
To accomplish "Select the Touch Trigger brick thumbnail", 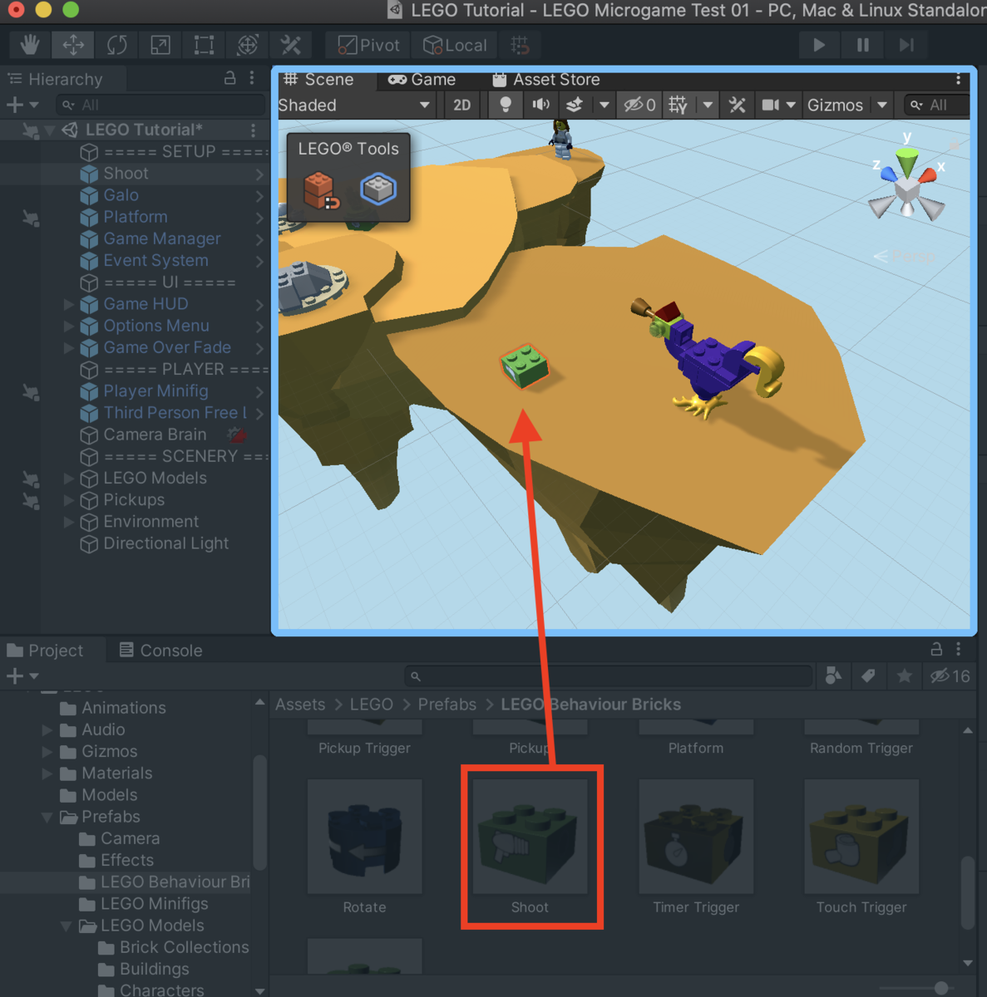I will 861,837.
